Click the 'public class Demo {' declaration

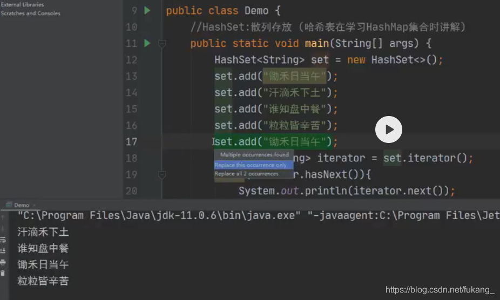point(223,10)
